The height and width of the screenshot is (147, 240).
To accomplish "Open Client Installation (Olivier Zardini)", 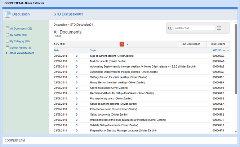I will 109,88.
